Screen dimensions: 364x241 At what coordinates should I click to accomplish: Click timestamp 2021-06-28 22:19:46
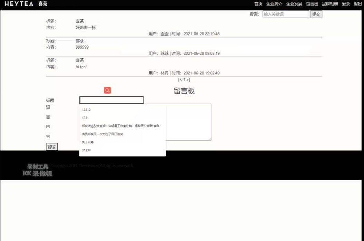[x=202, y=34]
